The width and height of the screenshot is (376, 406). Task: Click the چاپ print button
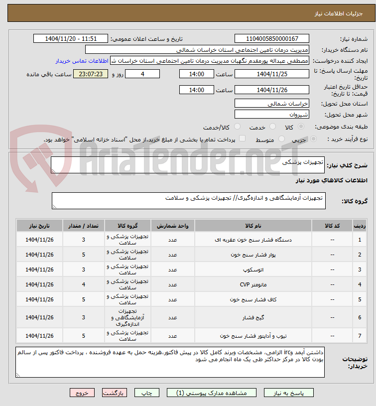147,393
